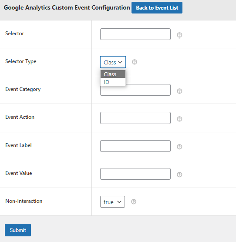Choose ID option in dropdown list
This screenshot has width=236, height=242.
[x=113, y=82]
